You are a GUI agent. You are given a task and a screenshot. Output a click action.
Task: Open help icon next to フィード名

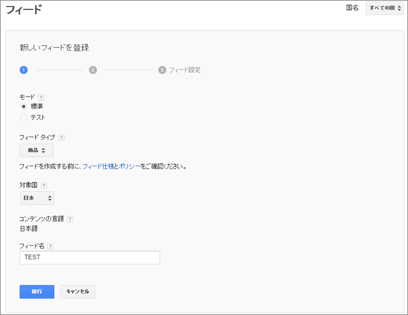(x=50, y=247)
